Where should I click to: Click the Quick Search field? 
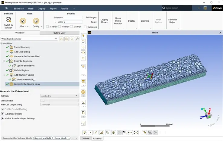coord(177,8)
